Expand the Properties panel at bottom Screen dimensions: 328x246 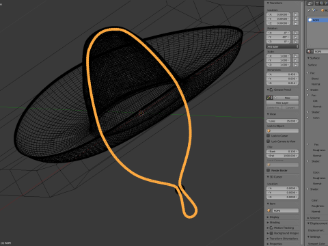[x=268, y=244]
